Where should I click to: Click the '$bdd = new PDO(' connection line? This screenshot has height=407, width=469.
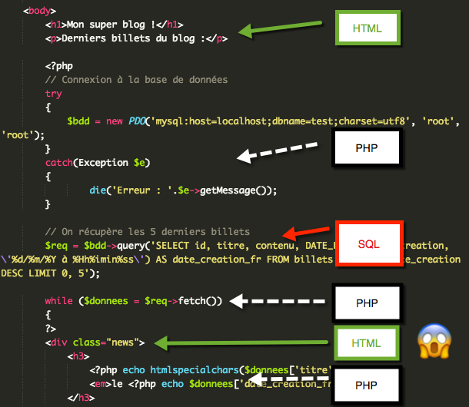point(264,121)
